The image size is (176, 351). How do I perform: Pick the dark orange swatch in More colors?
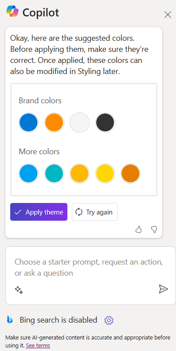[x=130, y=173]
